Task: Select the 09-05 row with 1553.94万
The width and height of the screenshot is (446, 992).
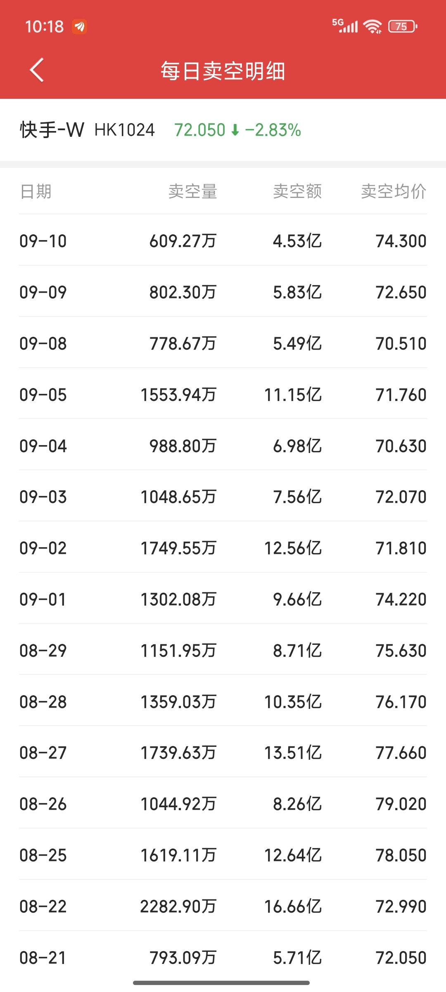Action: [223, 394]
